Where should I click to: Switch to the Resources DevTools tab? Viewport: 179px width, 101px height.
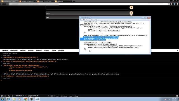pyautogui.click(x=14, y=50)
